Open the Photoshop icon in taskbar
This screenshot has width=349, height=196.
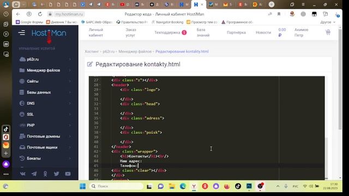(x=249, y=186)
